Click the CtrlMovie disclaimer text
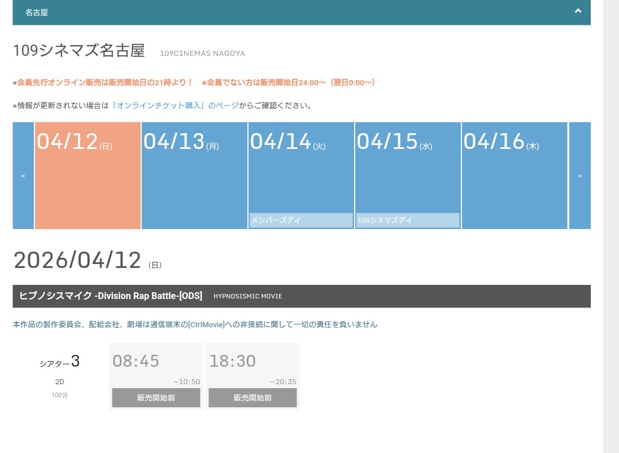The image size is (619, 453). pos(195,324)
